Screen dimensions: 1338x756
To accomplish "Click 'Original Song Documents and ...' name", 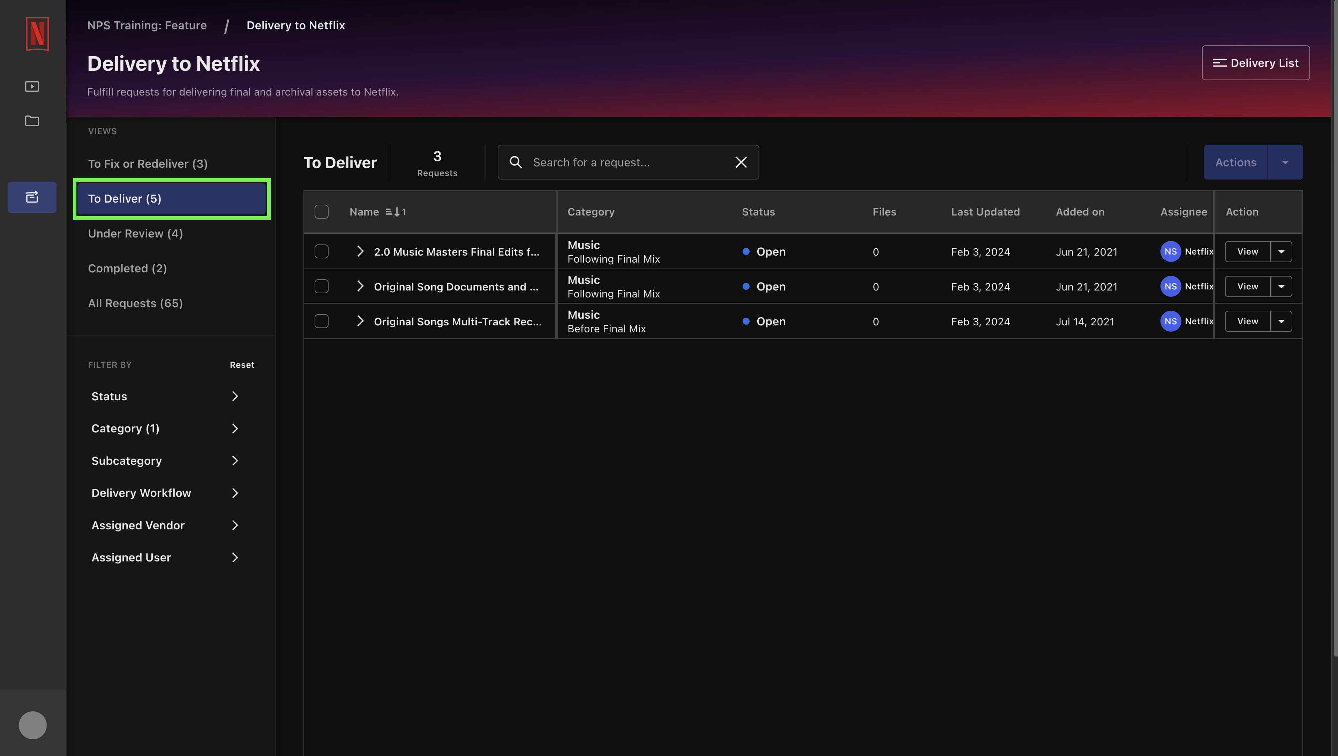I will [456, 287].
